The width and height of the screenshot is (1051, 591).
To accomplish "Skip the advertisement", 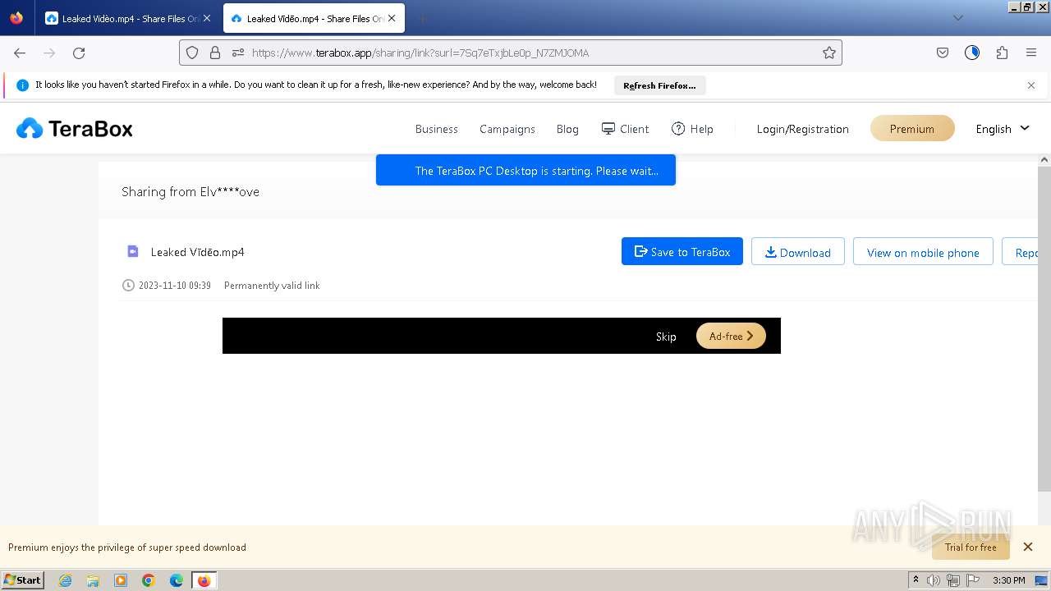I will pos(666,337).
